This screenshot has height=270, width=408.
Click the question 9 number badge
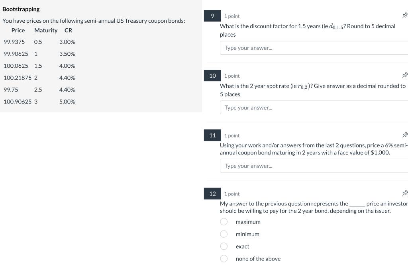(x=212, y=16)
